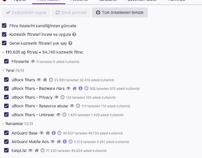Click info icon next to Badware risks

point(81,88)
